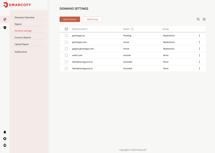This screenshot has height=153, width=215.
Task: Click the Status column header
Action: (x=126, y=29)
